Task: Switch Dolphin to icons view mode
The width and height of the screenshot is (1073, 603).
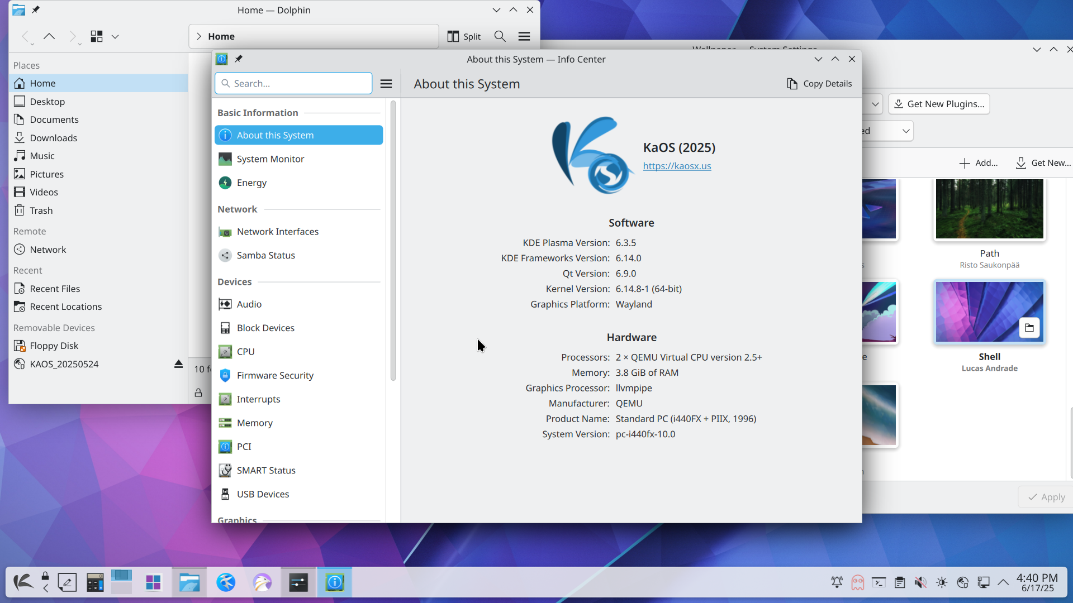Action: 97,36
